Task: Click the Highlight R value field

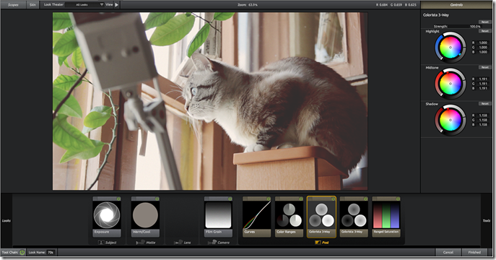Action: 483,43
